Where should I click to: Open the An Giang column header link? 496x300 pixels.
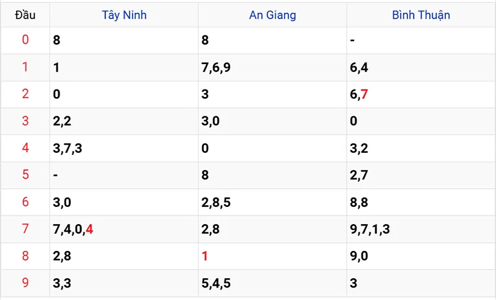tap(272, 15)
